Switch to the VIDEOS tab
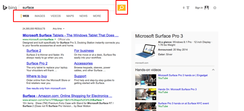This screenshot has width=244, height=111. tap(56, 16)
